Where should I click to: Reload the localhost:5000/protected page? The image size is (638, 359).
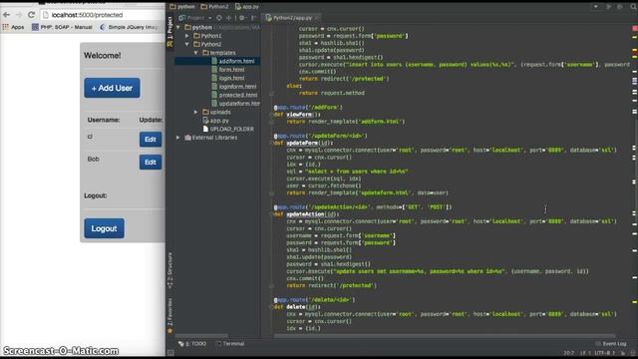pyautogui.click(x=31, y=15)
